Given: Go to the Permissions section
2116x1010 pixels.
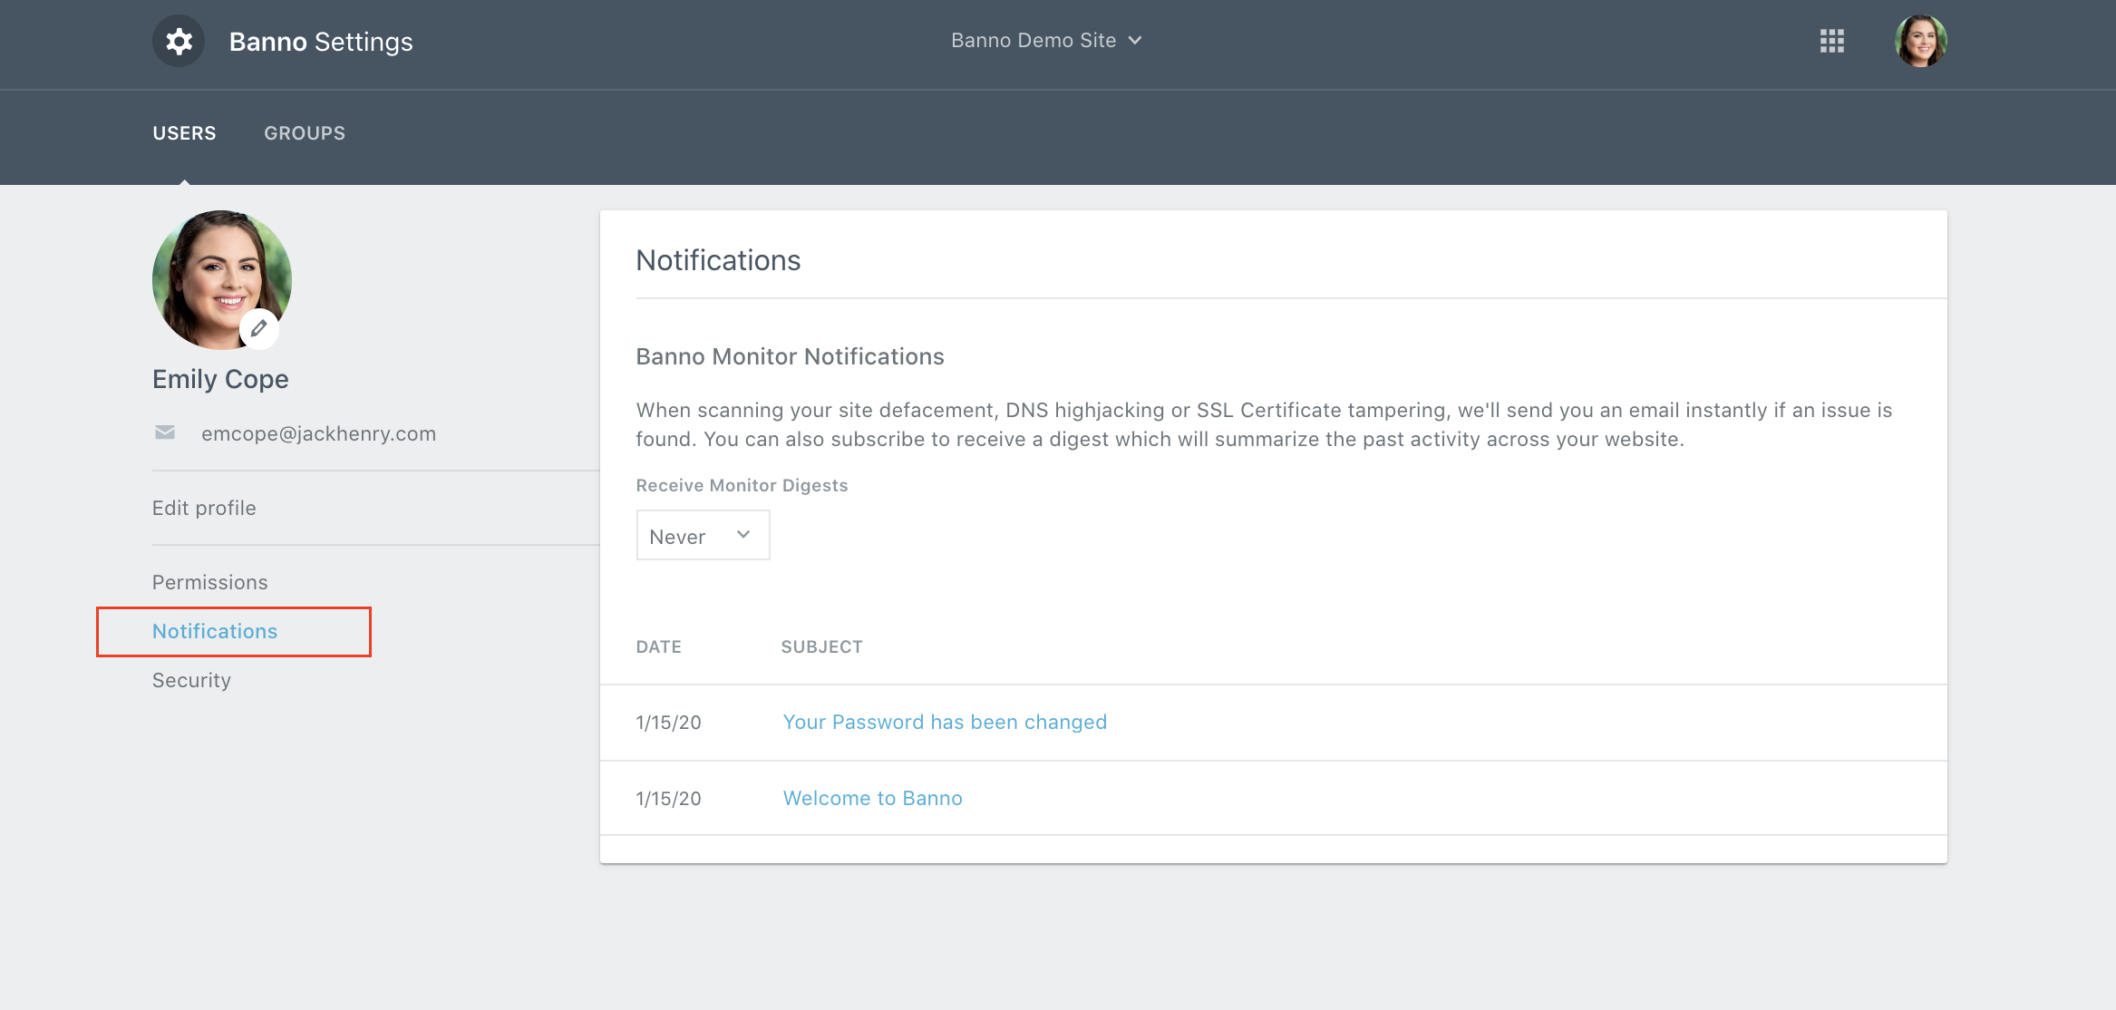Looking at the screenshot, I should (x=209, y=582).
